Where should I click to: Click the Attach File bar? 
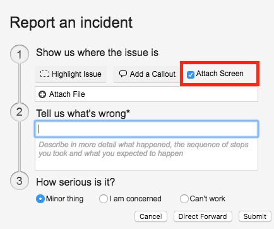point(146,94)
